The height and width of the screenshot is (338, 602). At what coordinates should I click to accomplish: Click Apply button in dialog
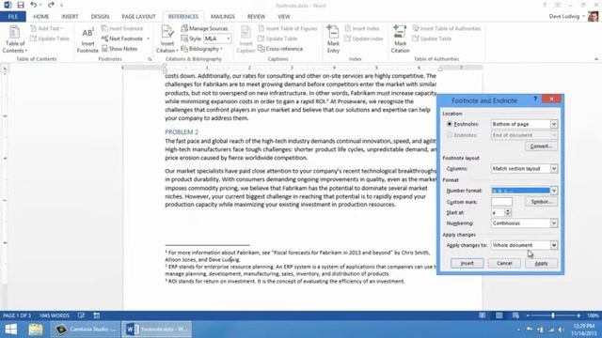point(541,263)
